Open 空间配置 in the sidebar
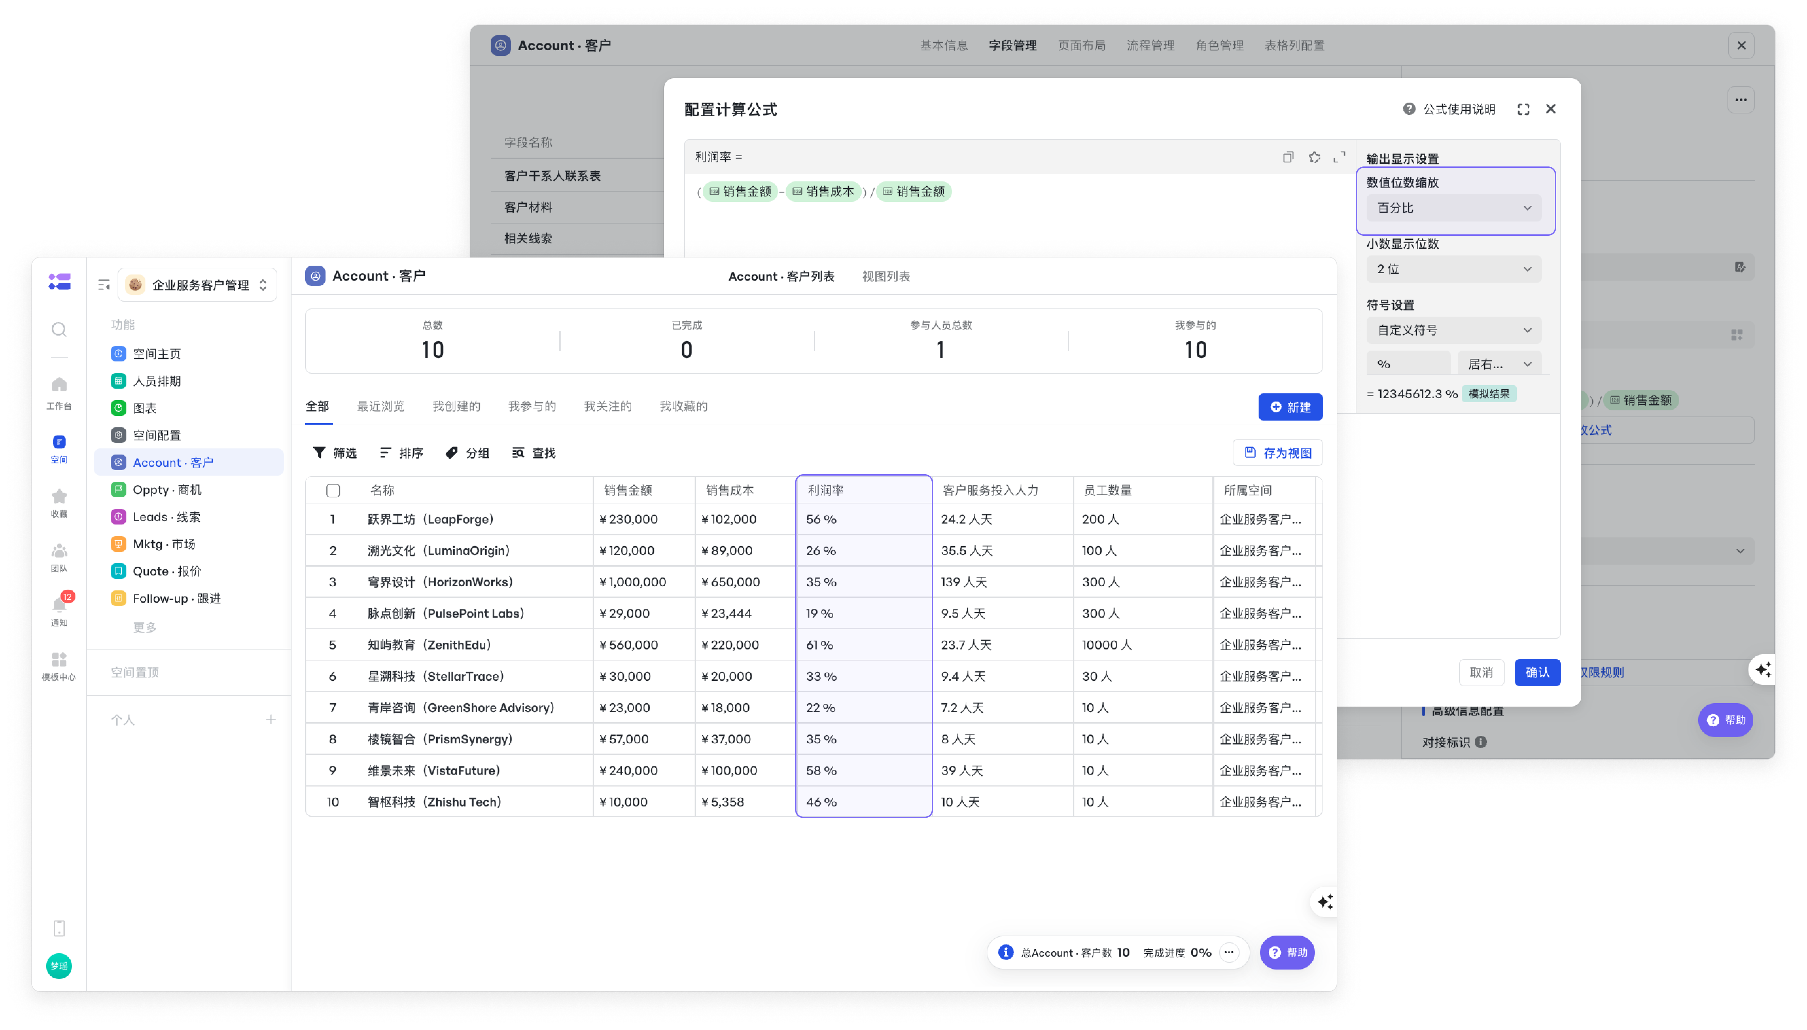Image resolution: width=1807 pixels, height=1030 pixels. coord(189,435)
